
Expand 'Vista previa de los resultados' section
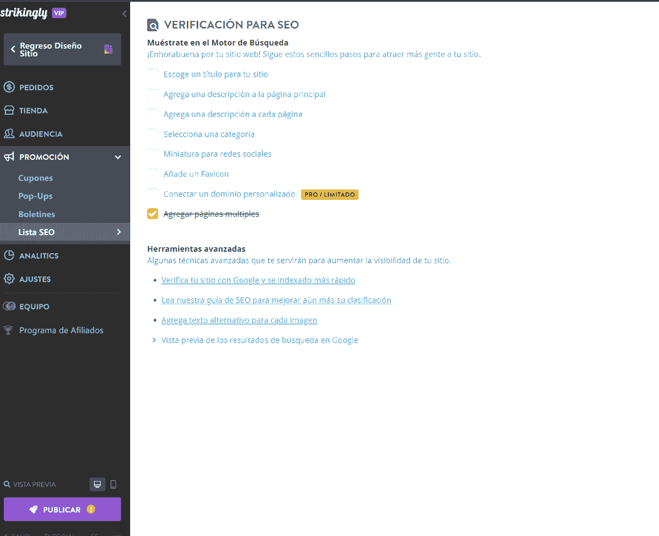point(255,340)
